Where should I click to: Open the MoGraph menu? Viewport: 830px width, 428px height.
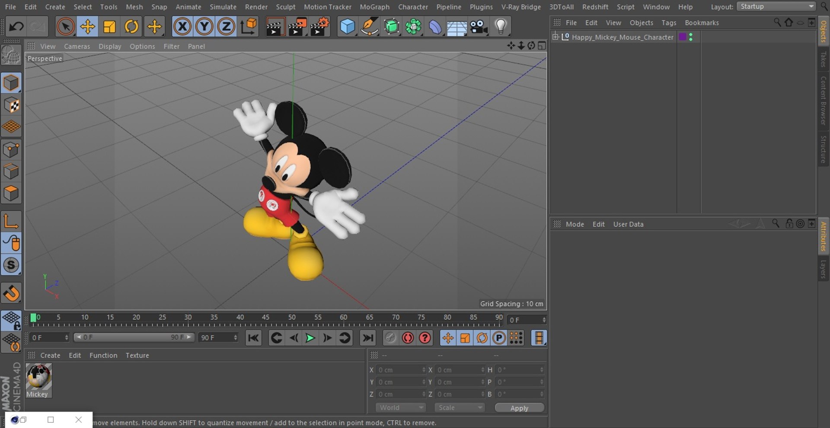374,7
